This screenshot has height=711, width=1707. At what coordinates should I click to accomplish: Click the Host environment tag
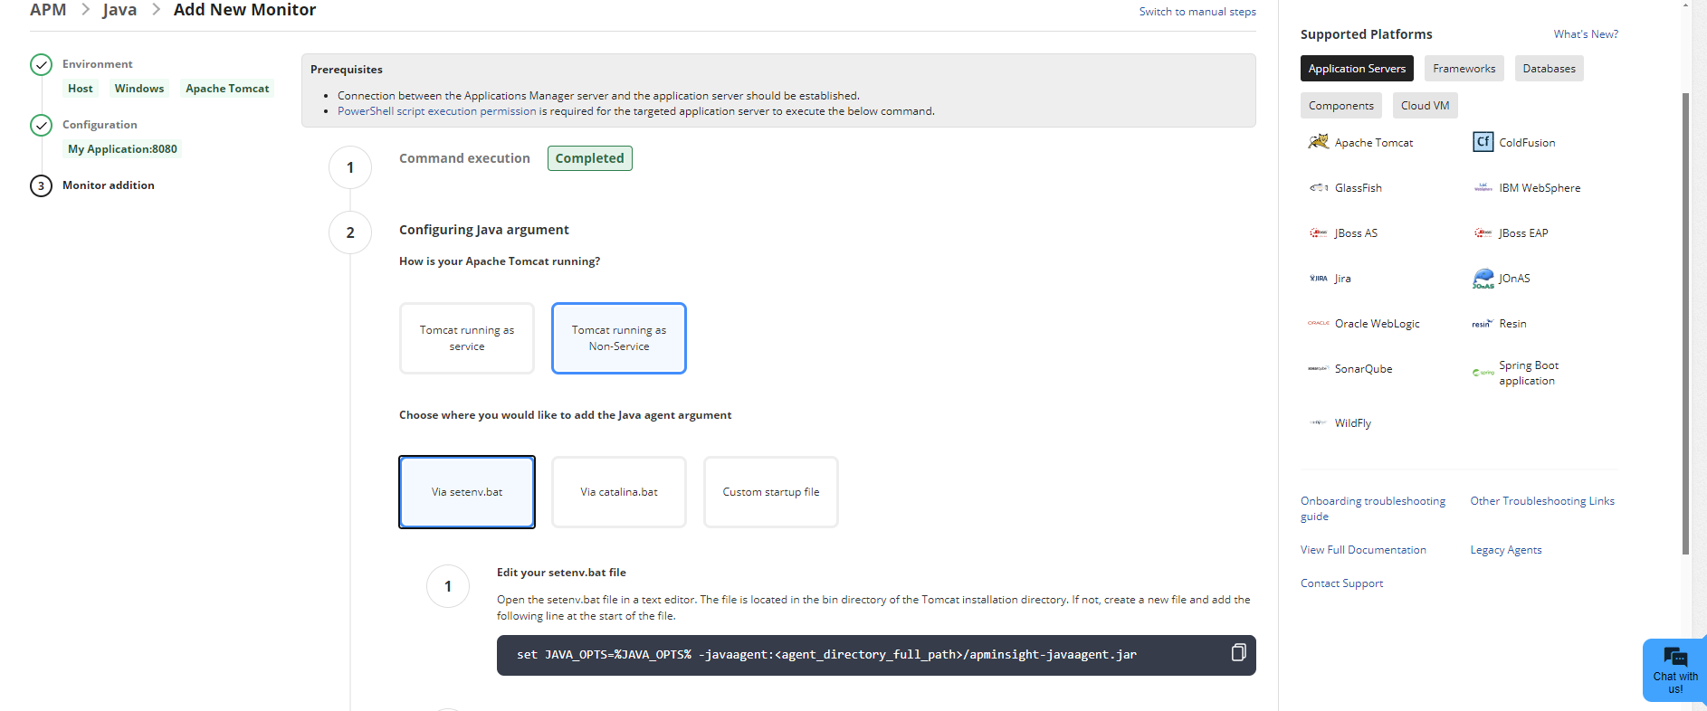(x=81, y=89)
